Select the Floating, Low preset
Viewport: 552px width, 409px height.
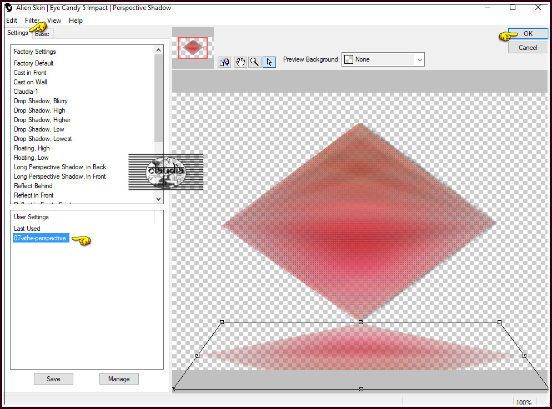tap(31, 158)
